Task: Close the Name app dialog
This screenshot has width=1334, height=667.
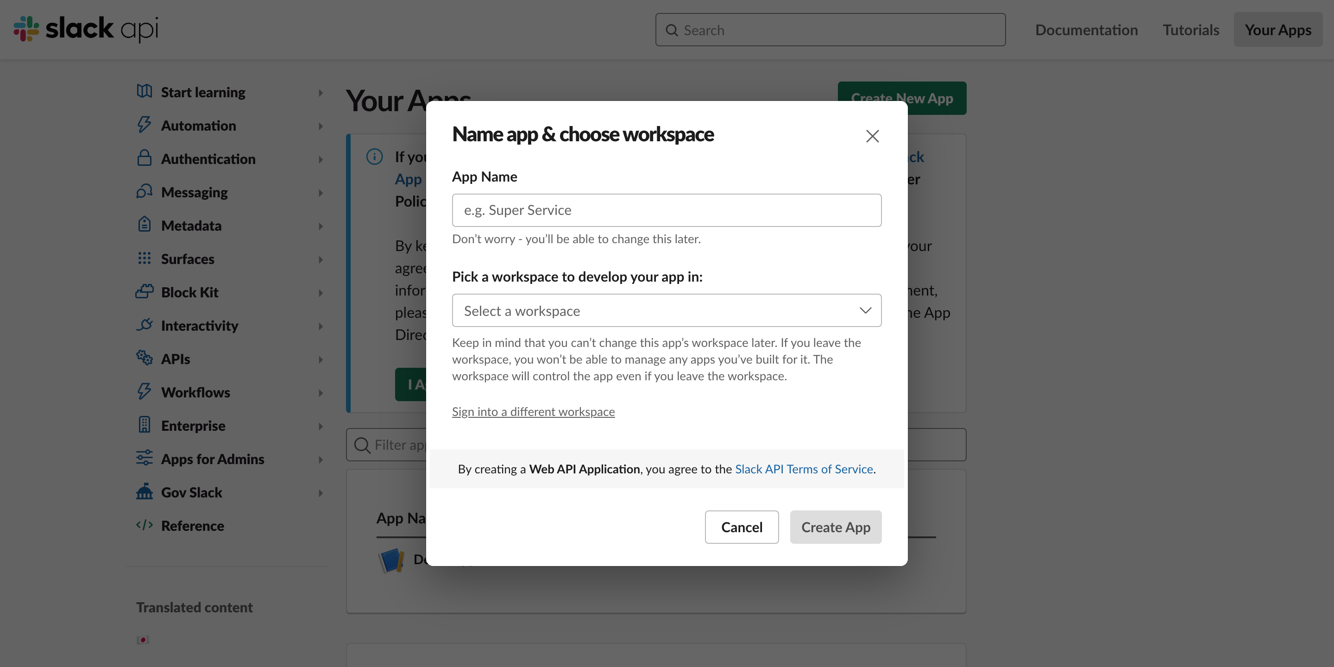Action: click(x=872, y=136)
